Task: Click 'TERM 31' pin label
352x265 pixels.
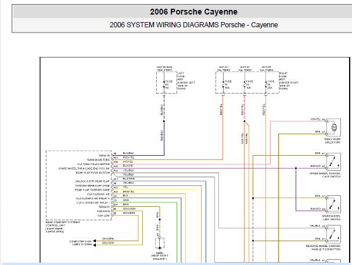Action: pyautogui.click(x=104, y=207)
